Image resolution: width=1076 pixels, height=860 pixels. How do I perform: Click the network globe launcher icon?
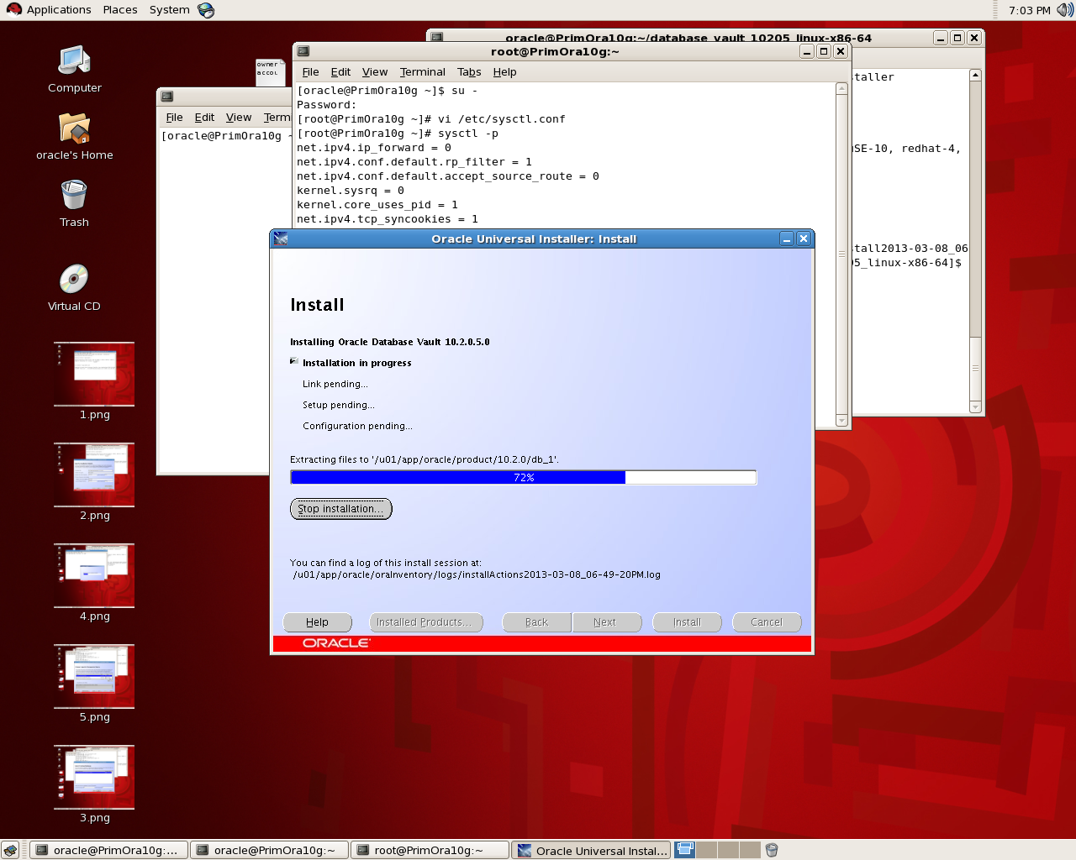(206, 10)
